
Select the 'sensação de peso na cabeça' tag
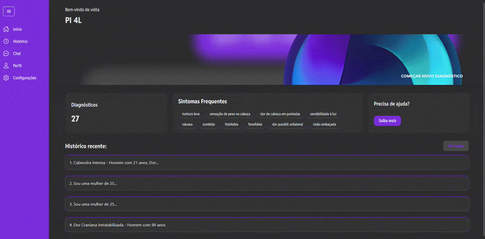tap(230, 114)
